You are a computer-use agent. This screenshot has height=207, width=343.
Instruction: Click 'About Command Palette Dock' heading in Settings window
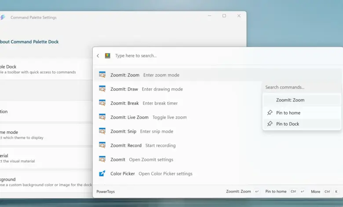tap(29, 41)
